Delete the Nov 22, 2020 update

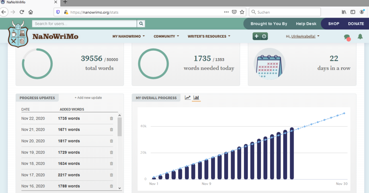(x=112, y=118)
